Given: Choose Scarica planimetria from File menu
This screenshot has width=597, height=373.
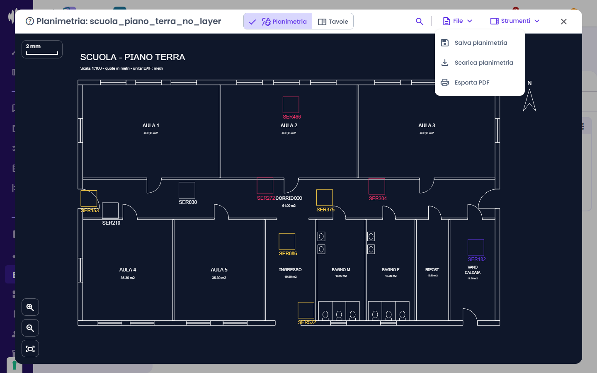Looking at the screenshot, I should [480, 63].
